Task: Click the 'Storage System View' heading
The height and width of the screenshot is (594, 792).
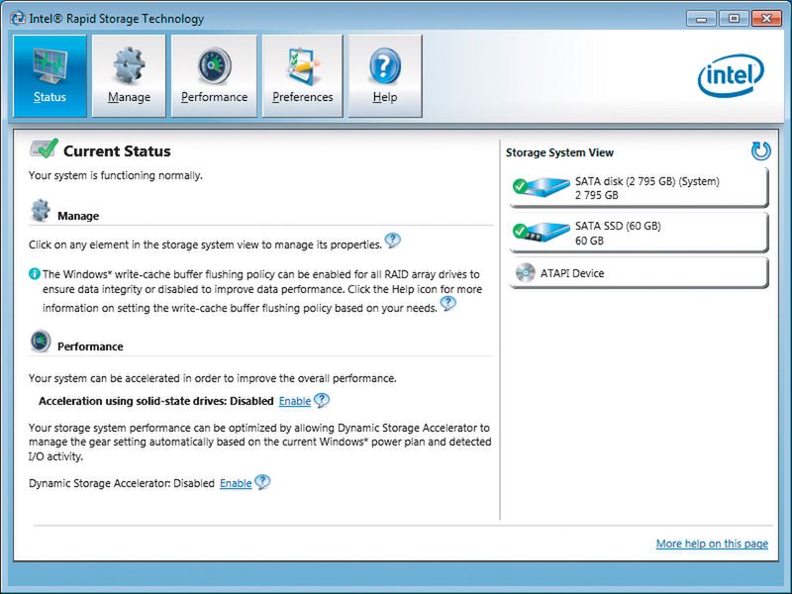Action: (559, 152)
